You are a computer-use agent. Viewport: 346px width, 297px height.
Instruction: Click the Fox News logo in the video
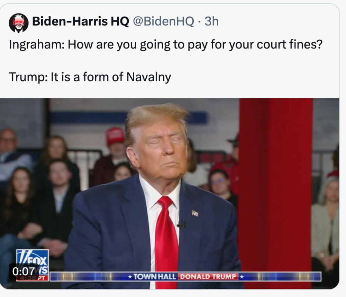pos(33,262)
